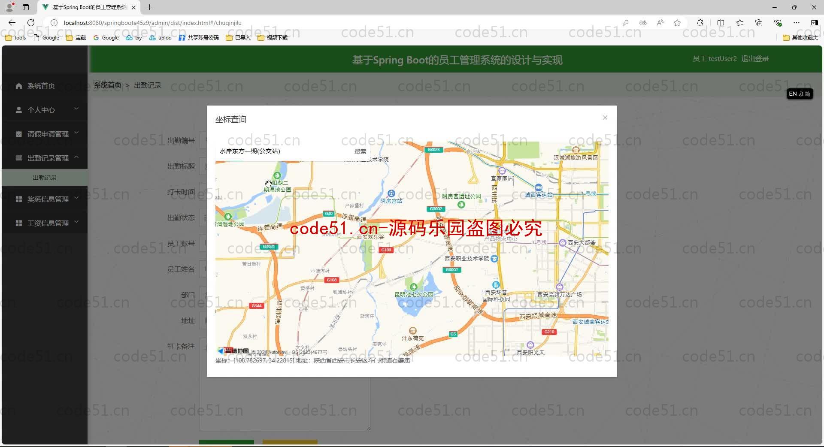Close the 员工管理系统 browser tab

click(133, 7)
